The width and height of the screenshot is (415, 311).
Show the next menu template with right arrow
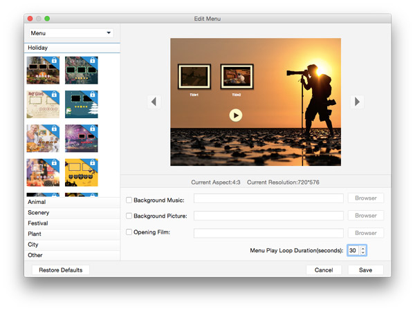pos(357,102)
